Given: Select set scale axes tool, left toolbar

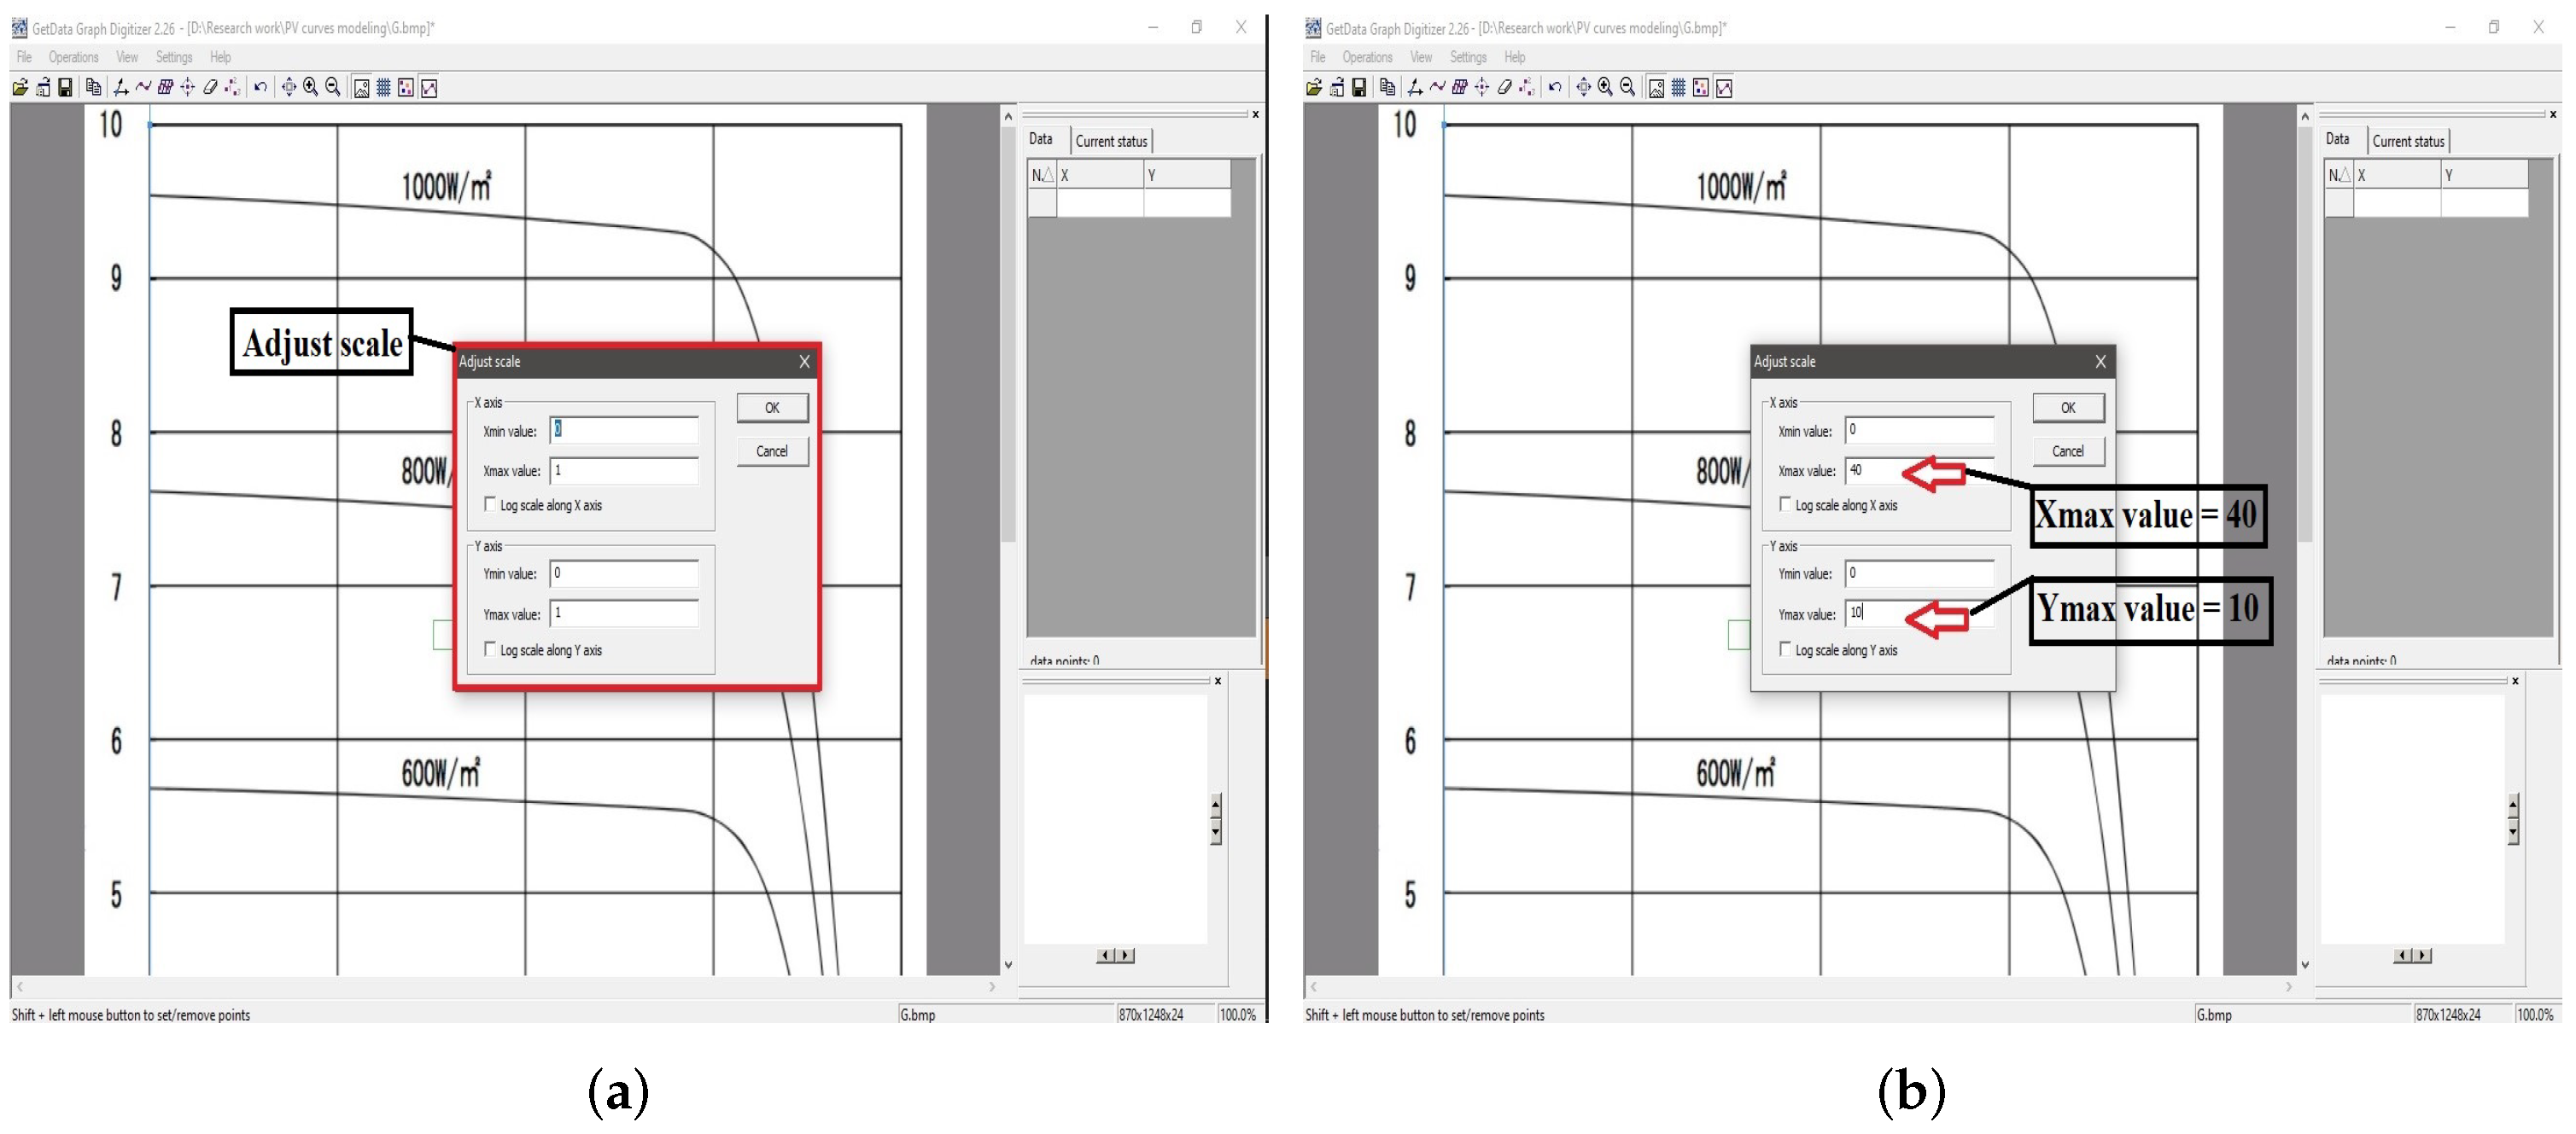Looking at the screenshot, I should click(x=121, y=88).
